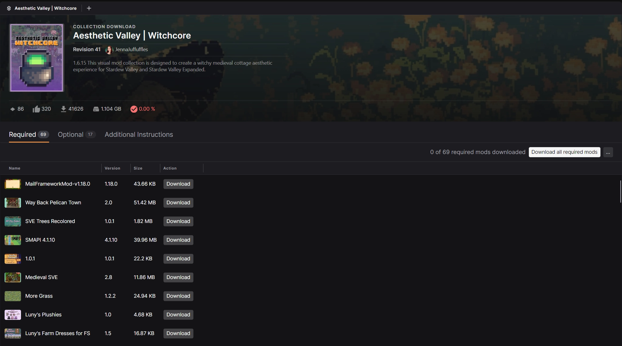Download the MailFrameworkMod-v1.18.0 mod
The width and height of the screenshot is (622, 346).
coord(178,184)
